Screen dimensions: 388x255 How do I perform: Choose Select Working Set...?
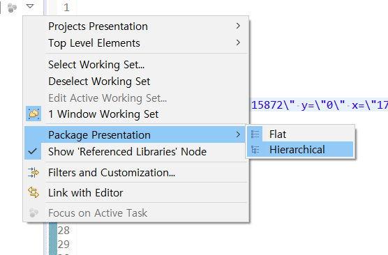[135, 65]
